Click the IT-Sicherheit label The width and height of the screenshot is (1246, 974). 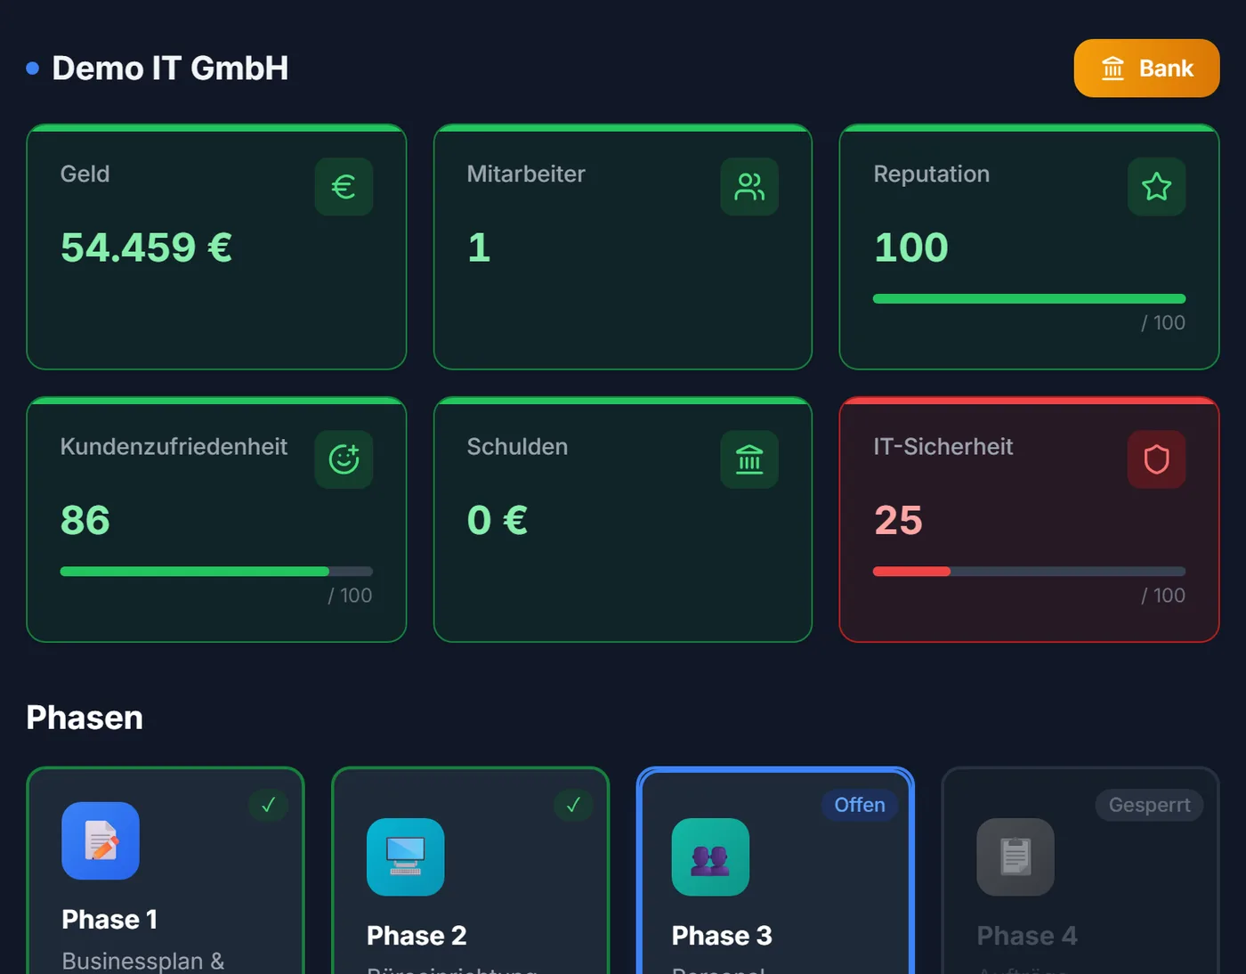[x=943, y=447]
